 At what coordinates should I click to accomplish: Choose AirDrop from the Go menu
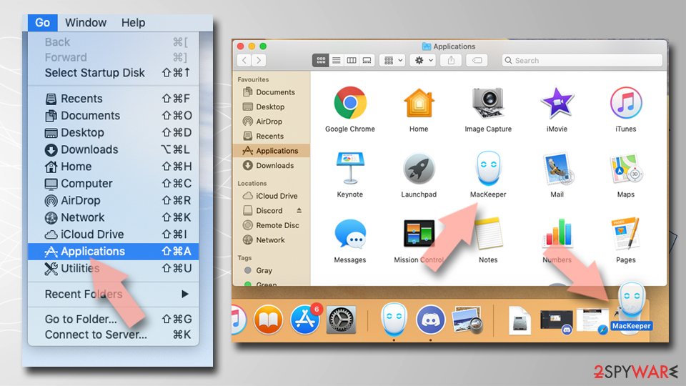[x=113, y=200]
